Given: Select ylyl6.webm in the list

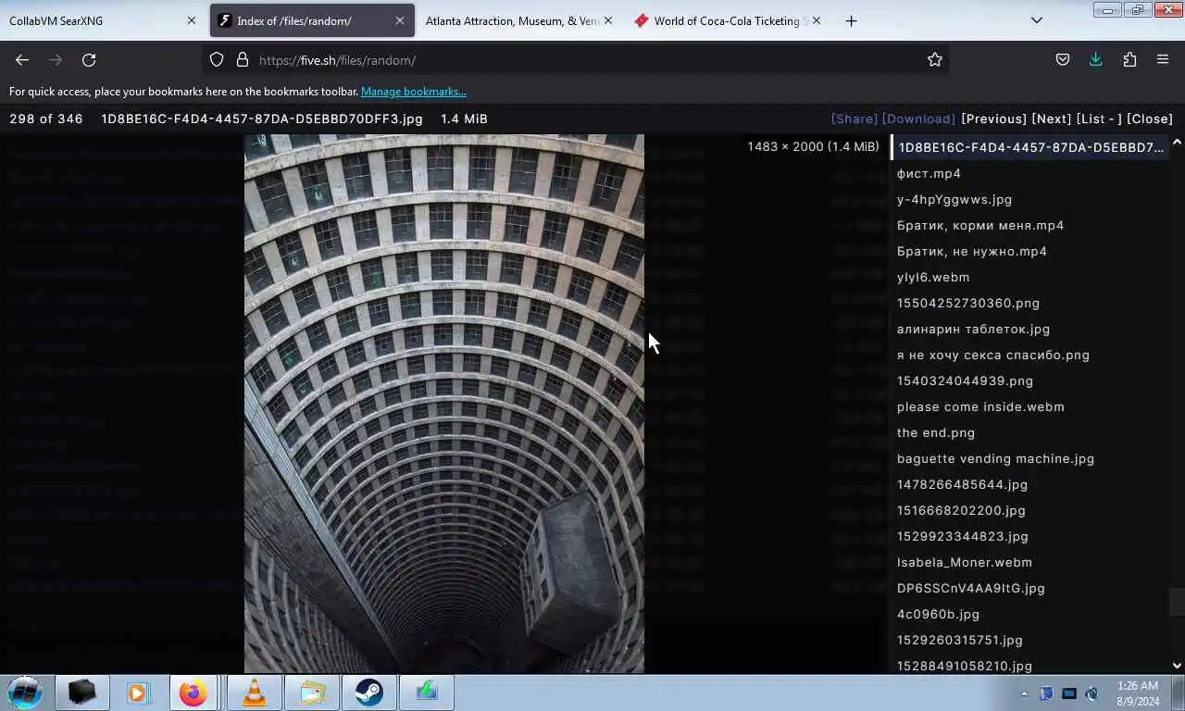Looking at the screenshot, I should (x=933, y=277).
